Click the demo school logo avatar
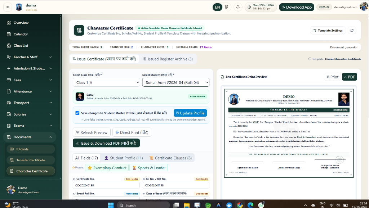The image size is (369, 208). pos(19,7)
